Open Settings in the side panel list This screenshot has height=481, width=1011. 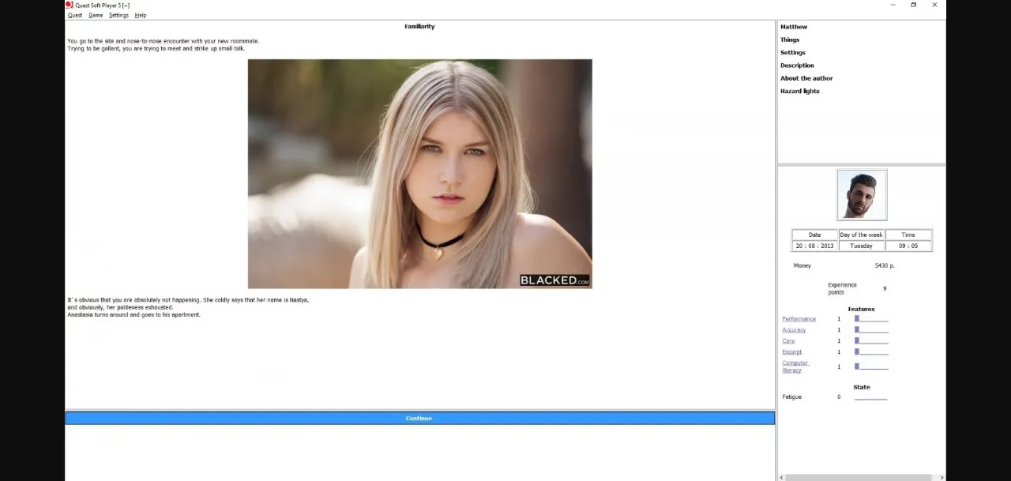[793, 53]
